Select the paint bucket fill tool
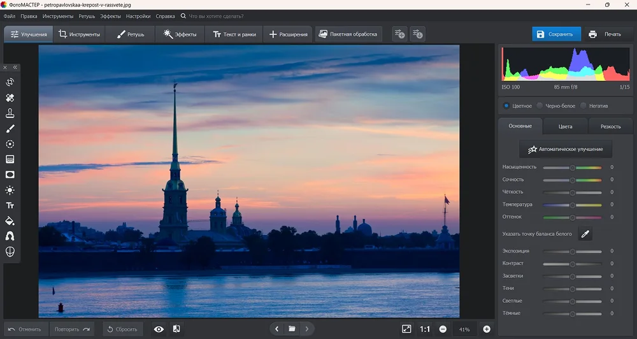The width and height of the screenshot is (637, 339). pyautogui.click(x=10, y=221)
